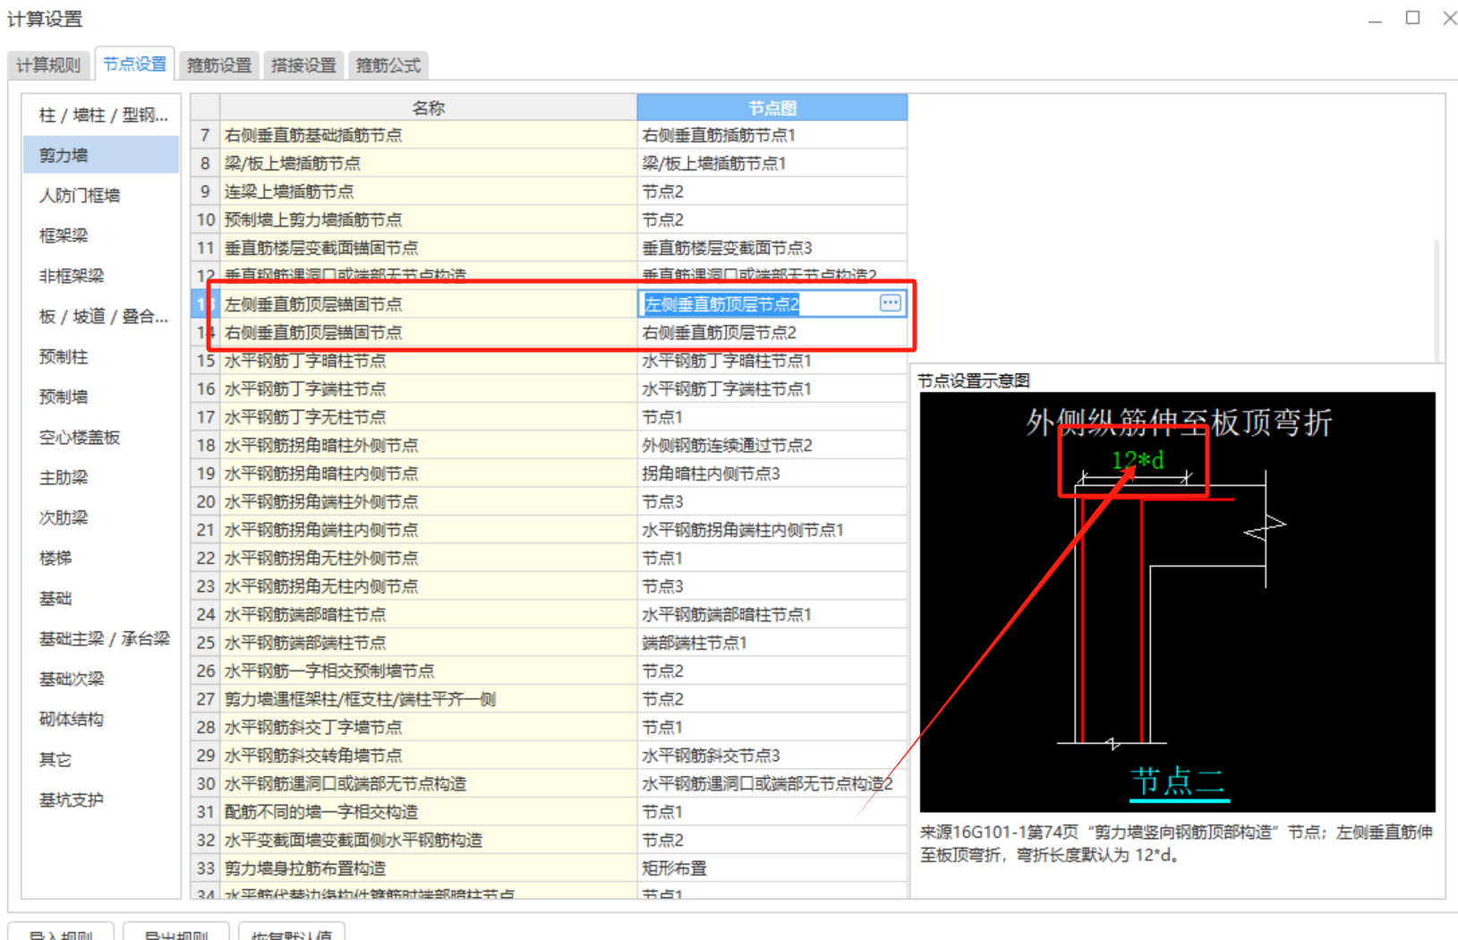Select row 31 配筋不同的墙一字相交构造
This screenshot has height=940, width=1458.
[x=429, y=812]
